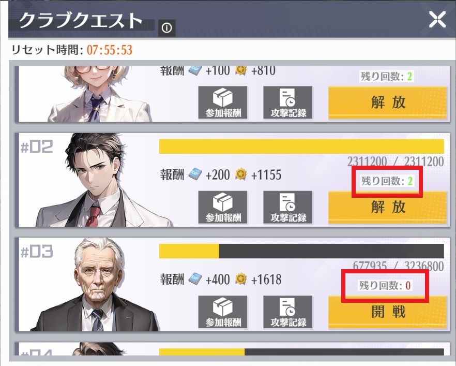
Task: Click 開戦 button on quest #03
Action: [x=388, y=312]
